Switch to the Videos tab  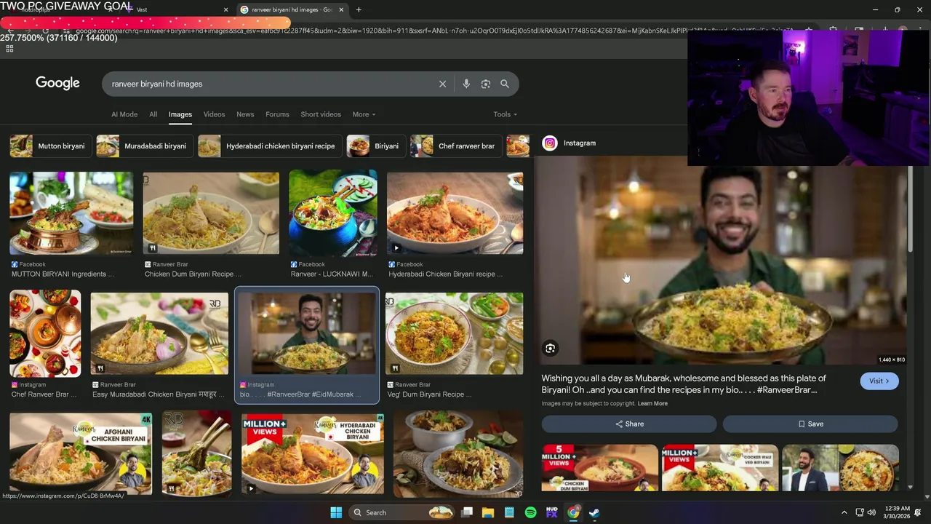(x=214, y=114)
